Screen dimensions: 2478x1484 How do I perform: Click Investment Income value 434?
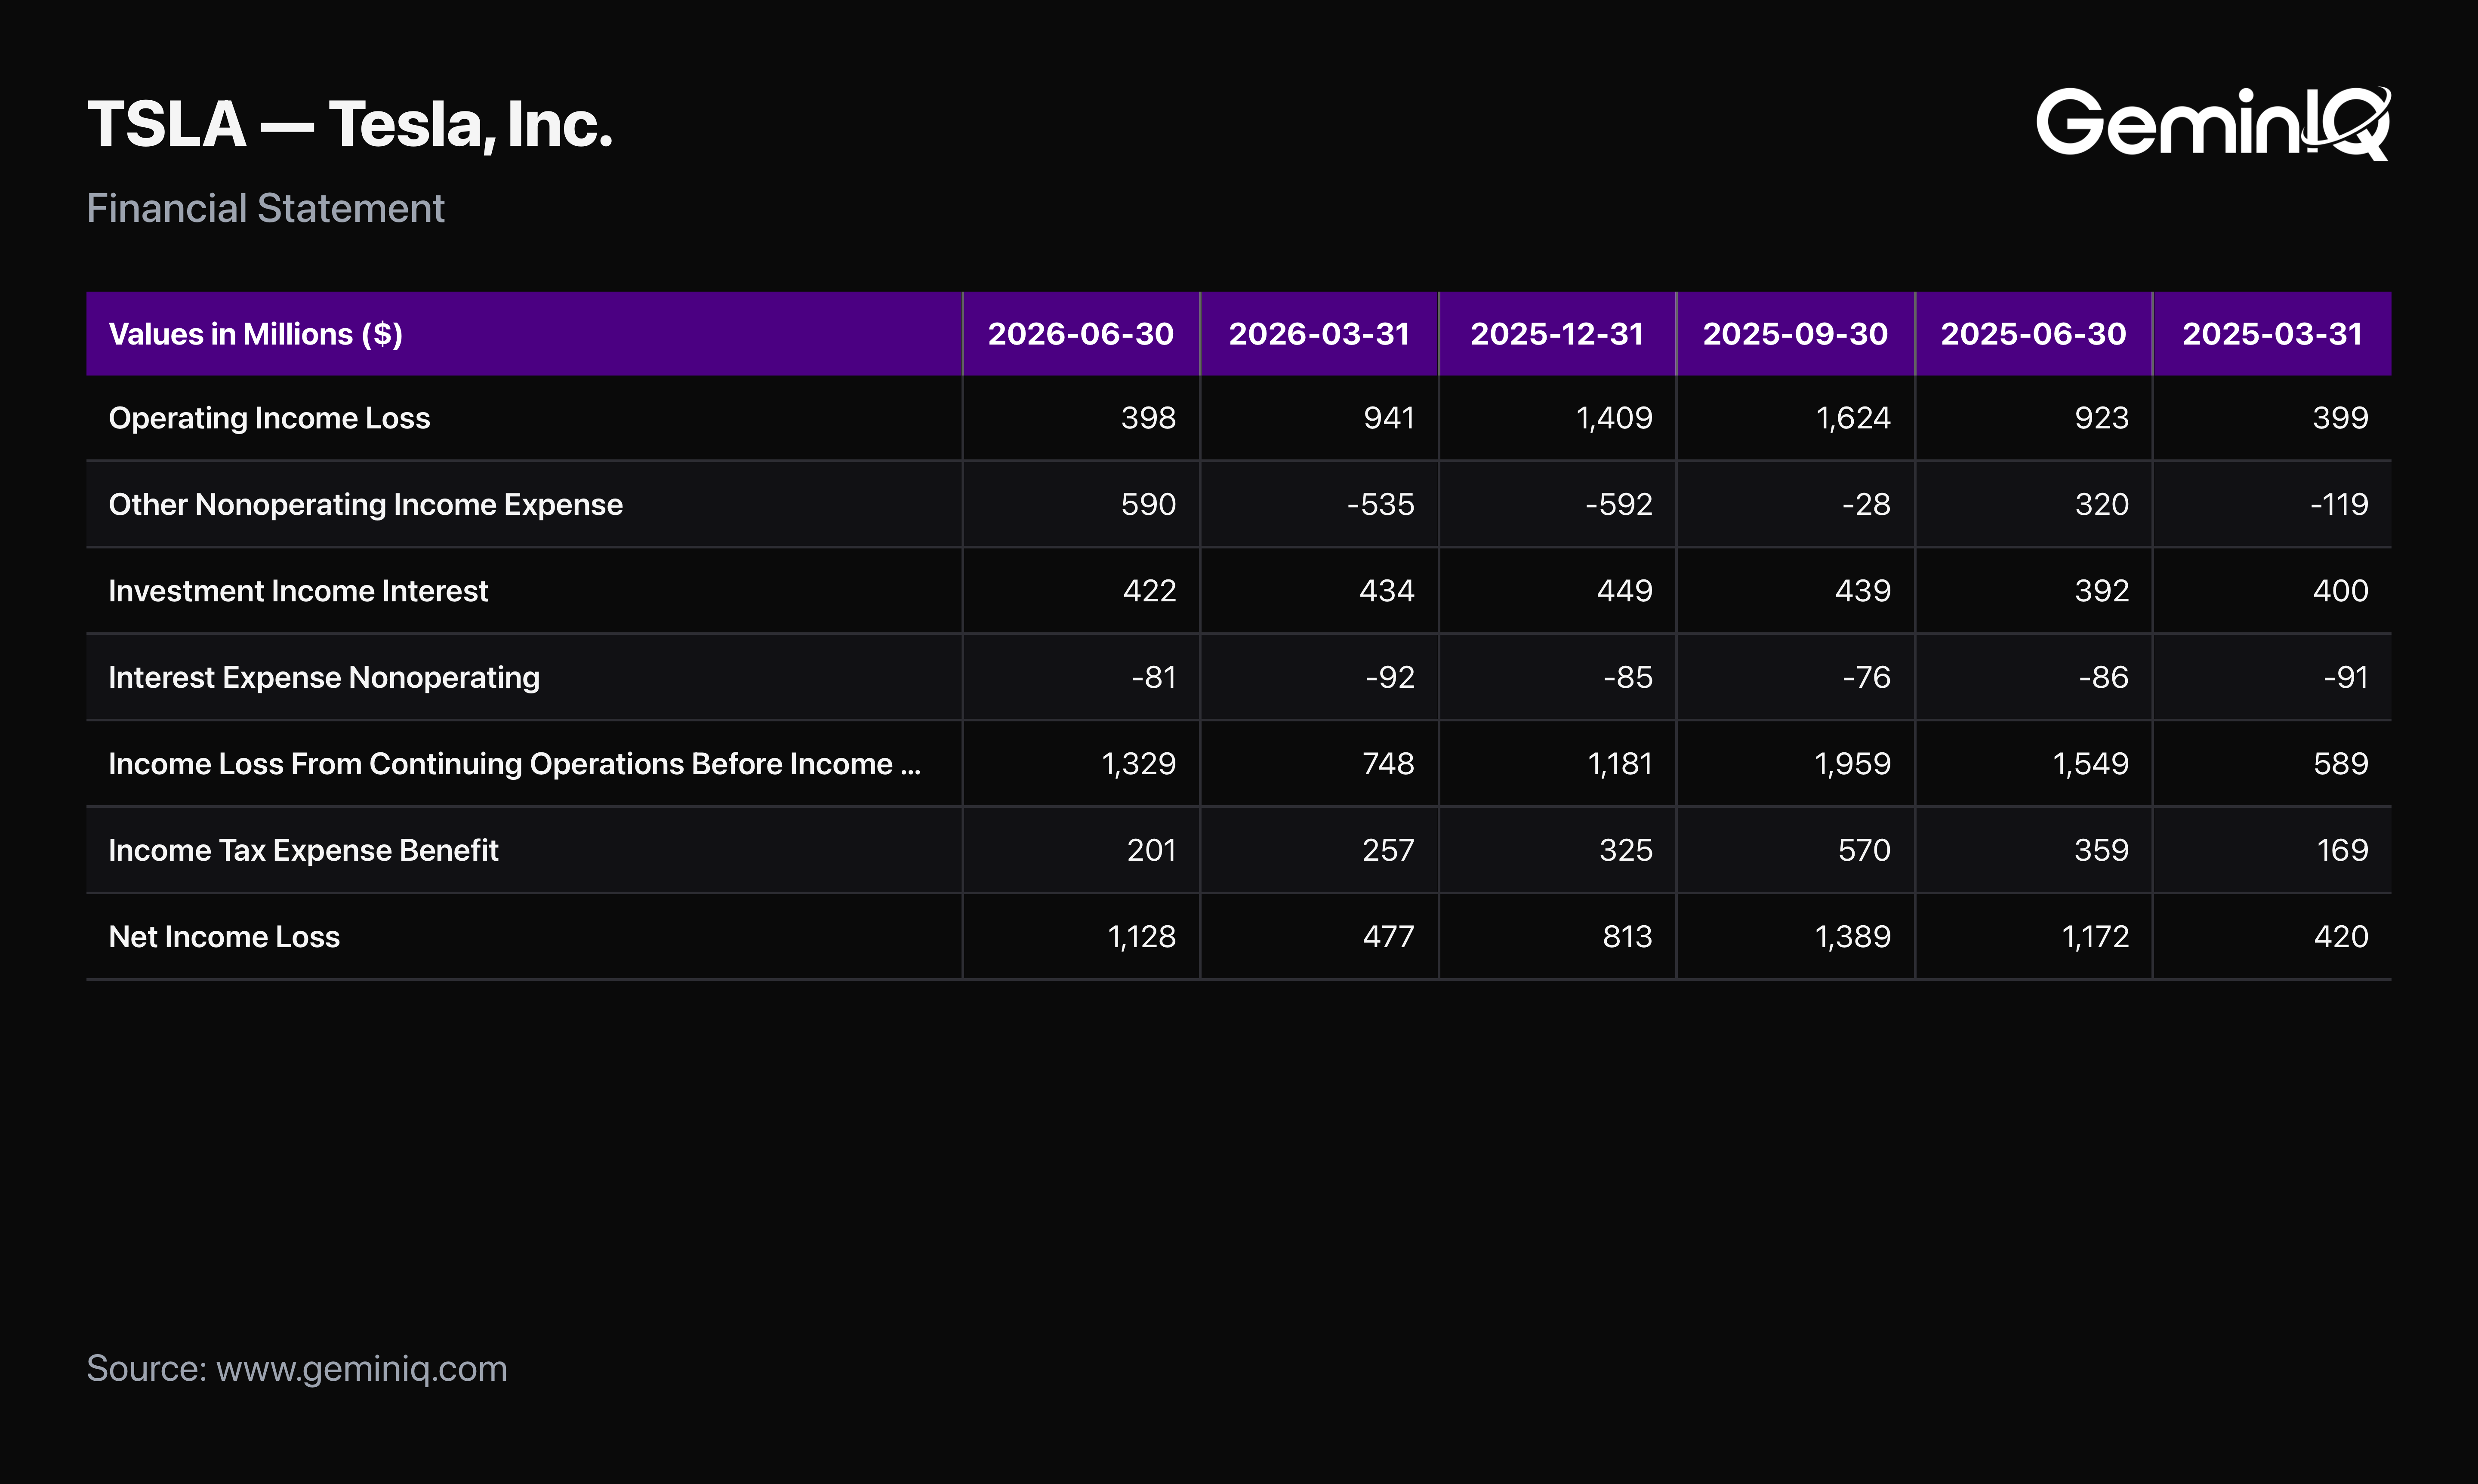(x=1387, y=591)
